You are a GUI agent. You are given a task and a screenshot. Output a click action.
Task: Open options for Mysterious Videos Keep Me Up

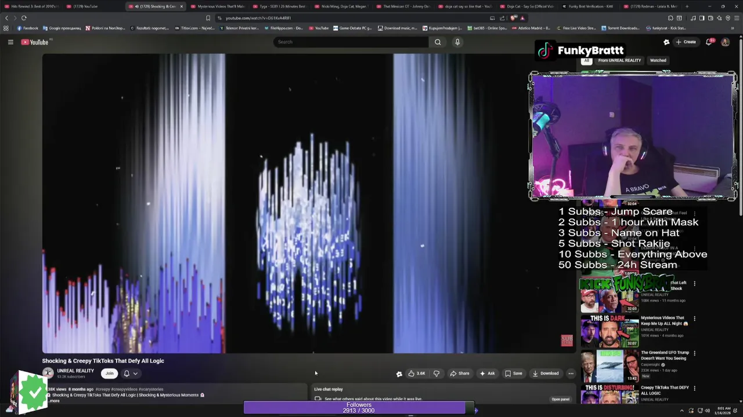[x=694, y=318]
